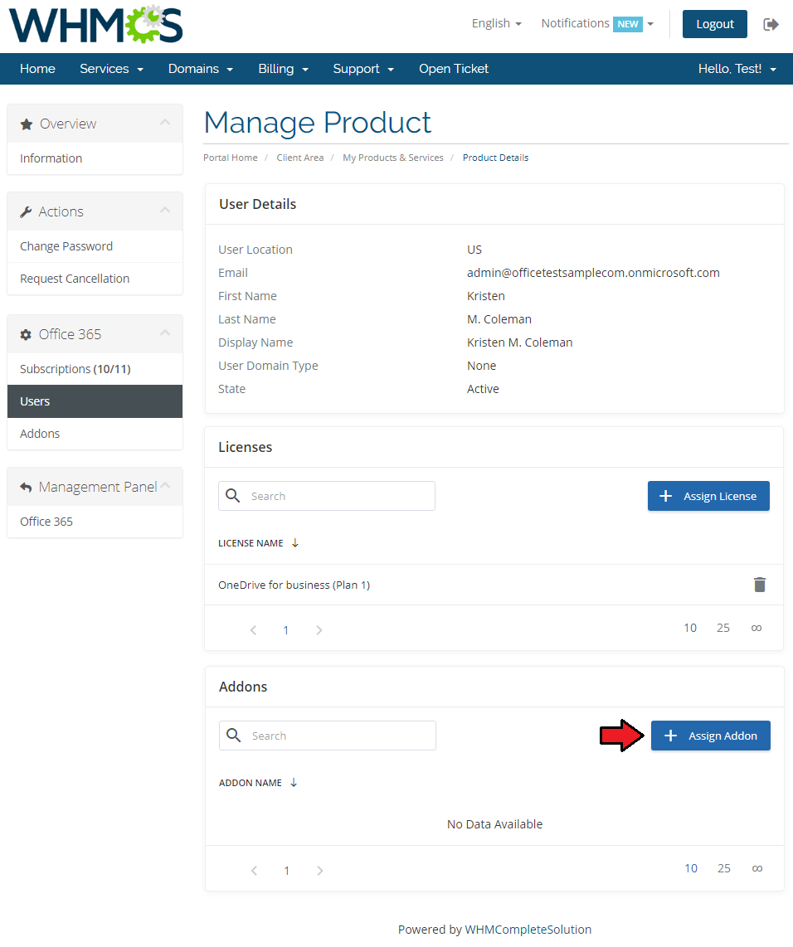Image resolution: width=793 pixels, height=947 pixels.
Task: Click the Logout button
Action: 714,24
